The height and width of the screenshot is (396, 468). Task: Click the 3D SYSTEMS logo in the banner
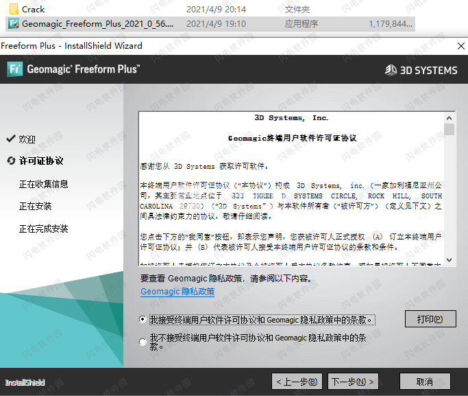[x=421, y=70]
